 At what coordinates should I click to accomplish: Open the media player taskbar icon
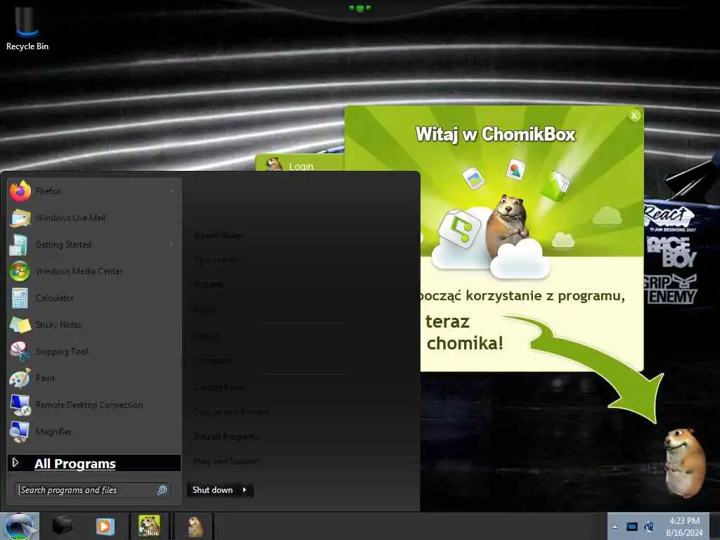tap(105, 526)
